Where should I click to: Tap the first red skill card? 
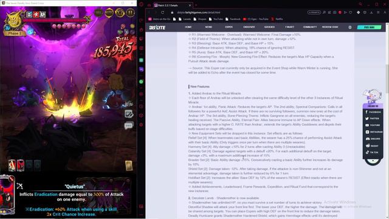pos(12,165)
